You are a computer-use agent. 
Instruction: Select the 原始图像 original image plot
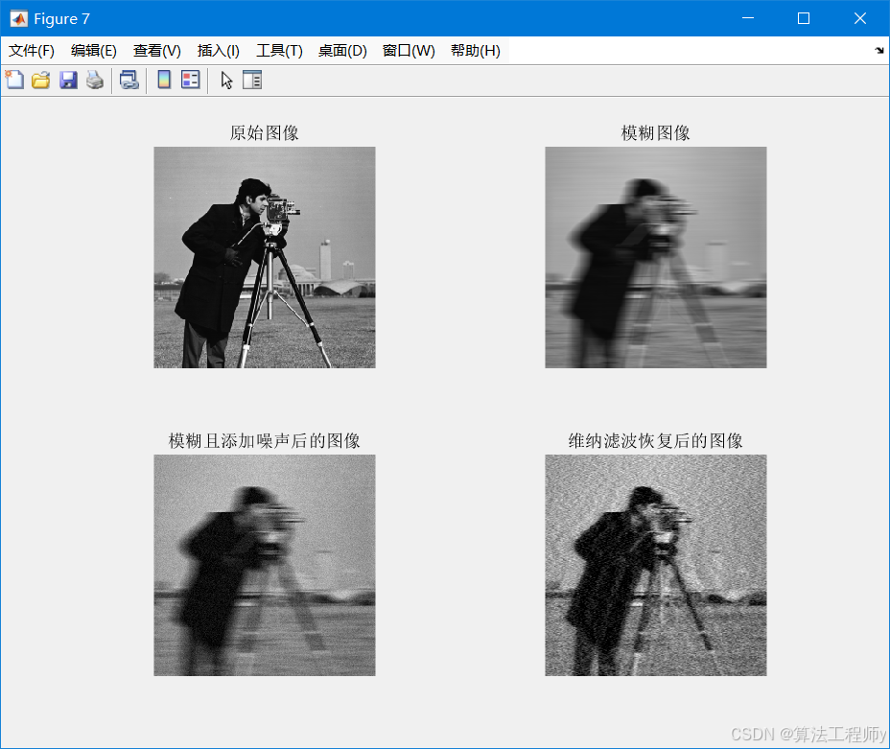click(265, 258)
